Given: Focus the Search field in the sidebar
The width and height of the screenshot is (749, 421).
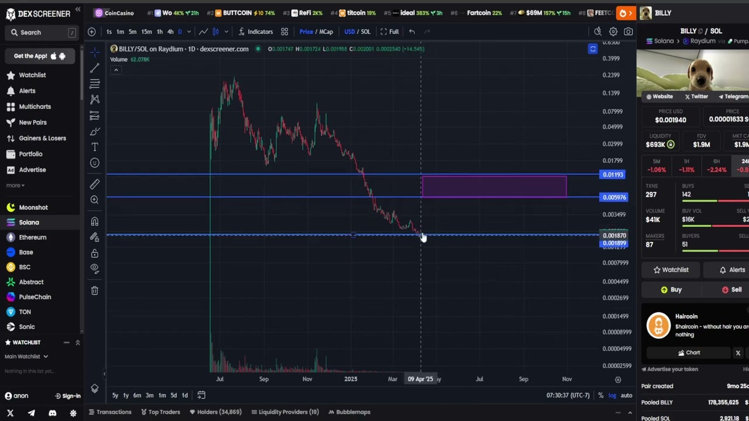Looking at the screenshot, I should coord(43,33).
